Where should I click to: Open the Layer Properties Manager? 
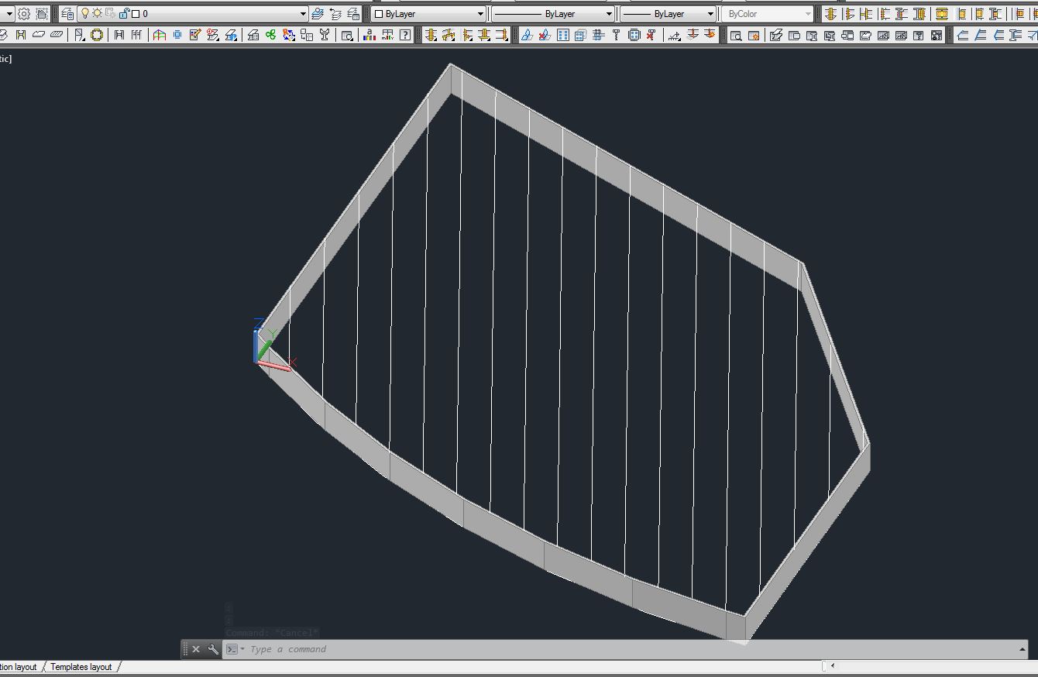point(67,12)
